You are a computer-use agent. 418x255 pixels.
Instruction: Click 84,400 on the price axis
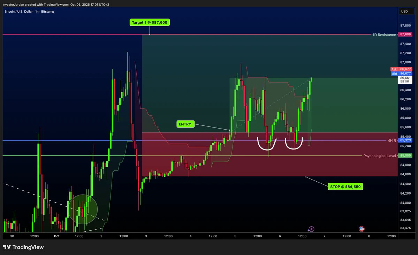tap(405, 184)
